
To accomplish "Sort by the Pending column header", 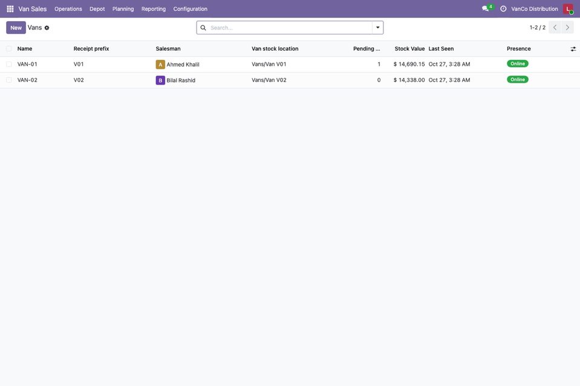I will coord(367,49).
